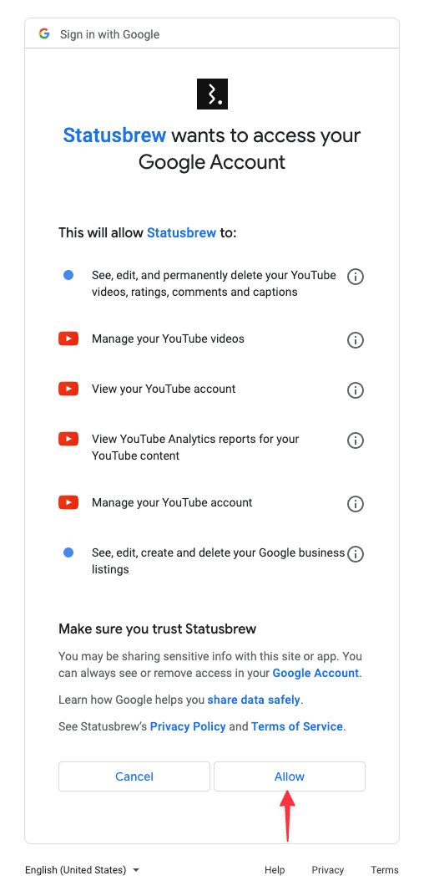Click YouTube icon beside View YouTube Analytics reports

pos(68,439)
